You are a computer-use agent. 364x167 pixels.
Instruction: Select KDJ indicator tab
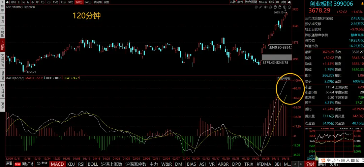pos(71,164)
